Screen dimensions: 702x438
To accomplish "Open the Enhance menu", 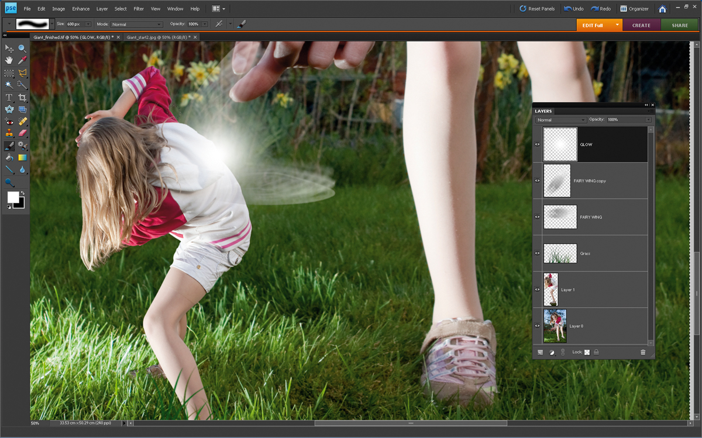I will [81, 9].
